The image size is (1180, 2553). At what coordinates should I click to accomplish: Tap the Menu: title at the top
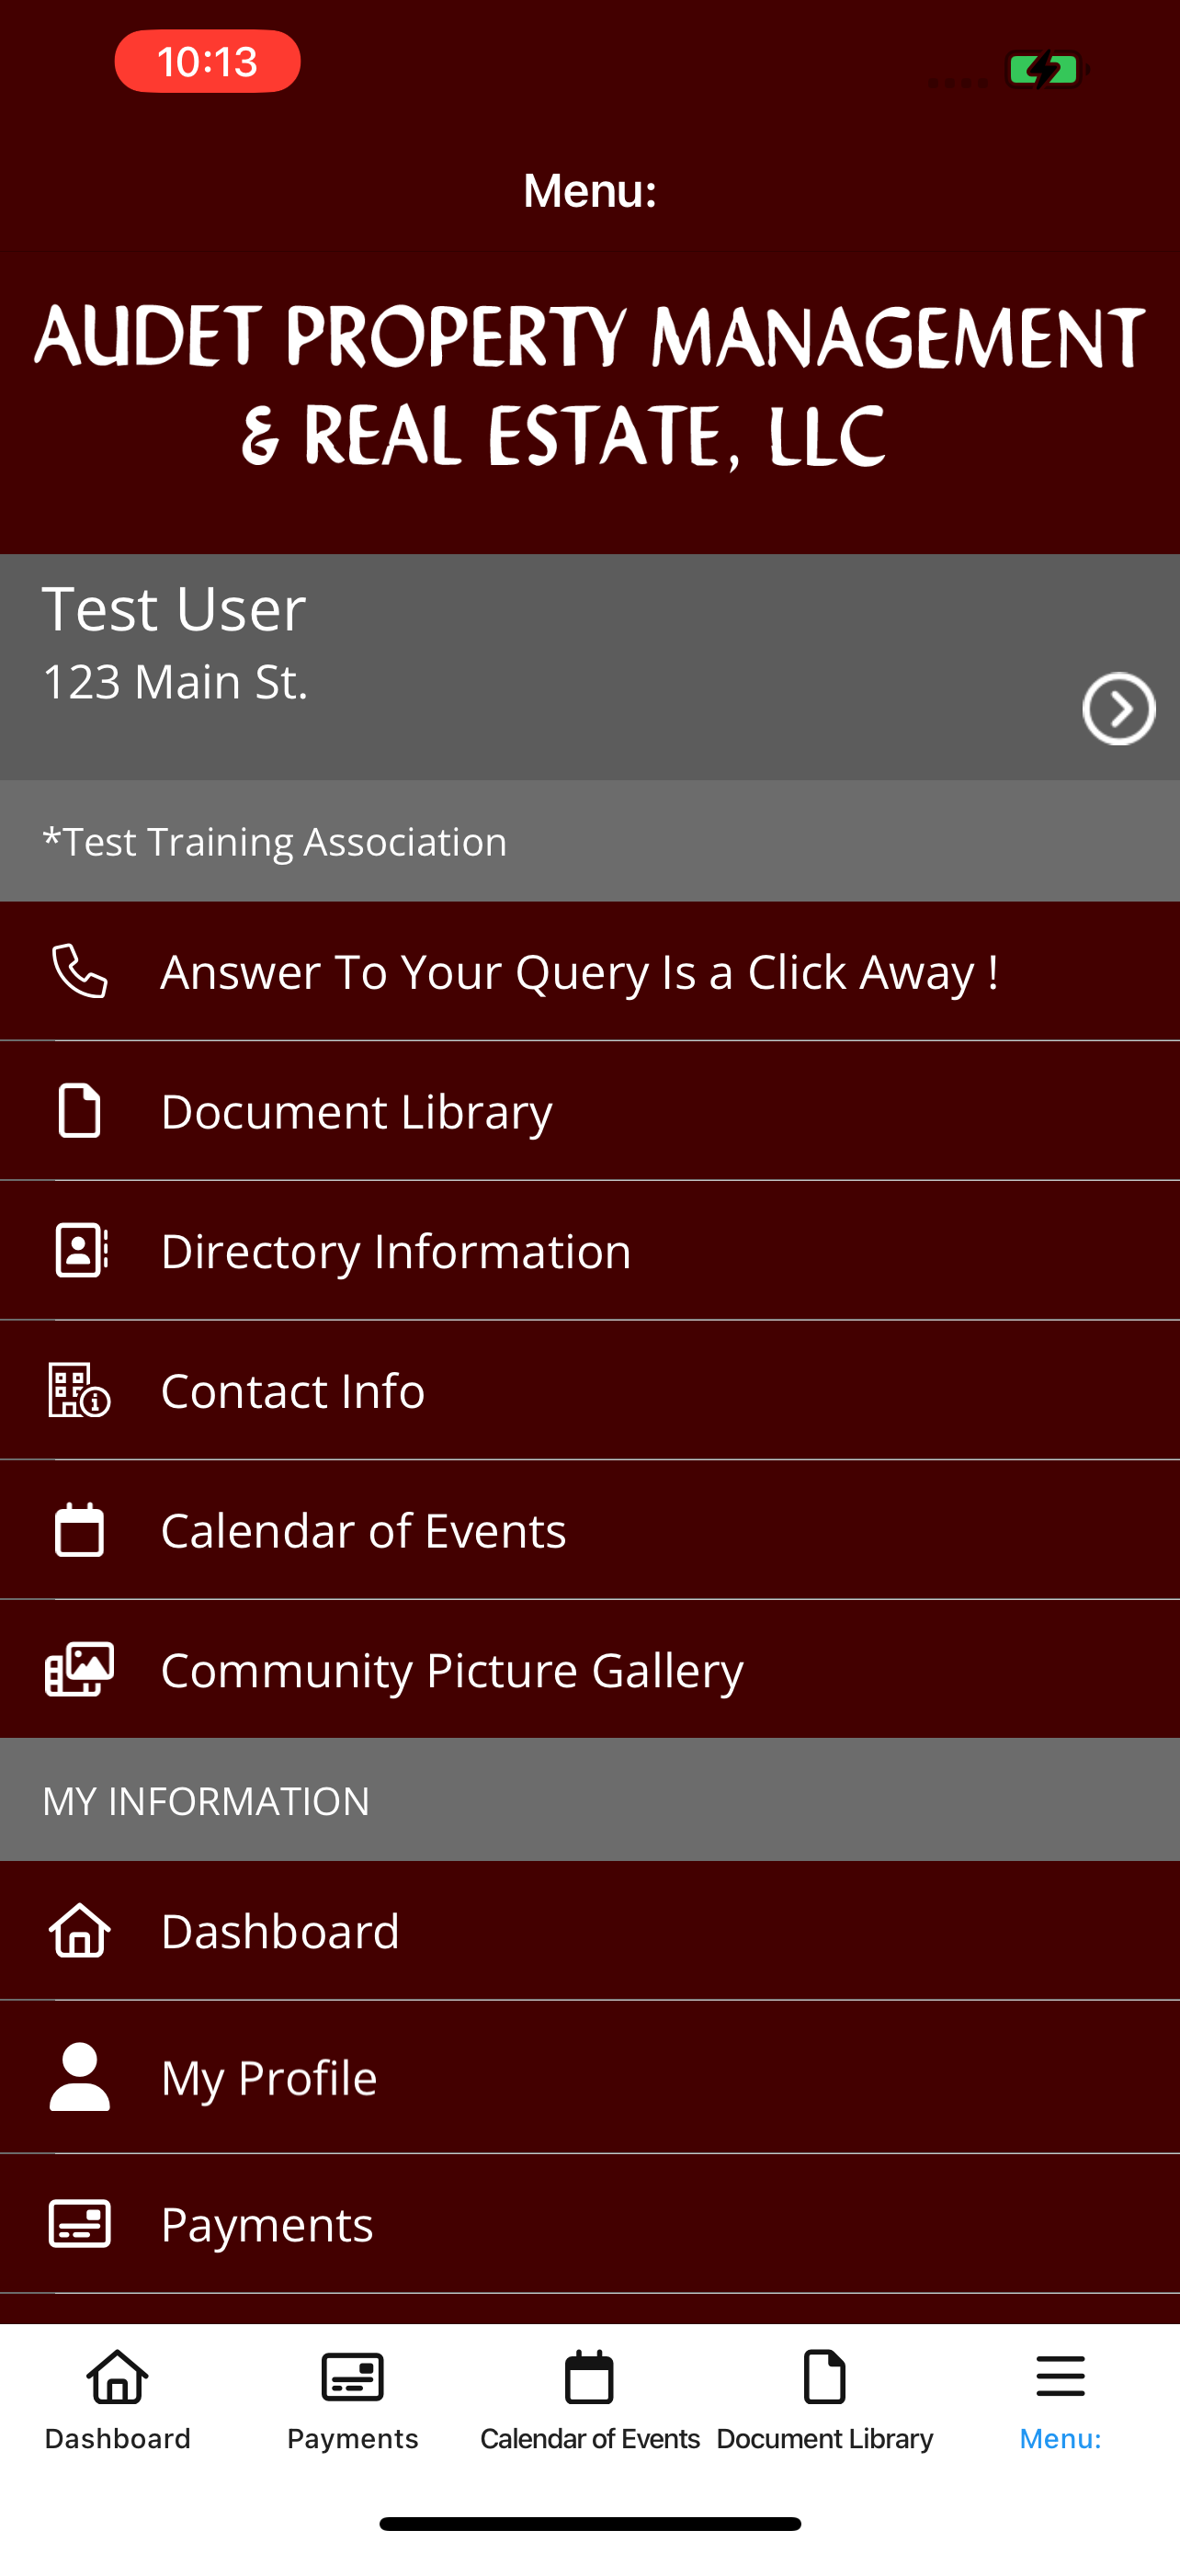pyautogui.click(x=589, y=190)
